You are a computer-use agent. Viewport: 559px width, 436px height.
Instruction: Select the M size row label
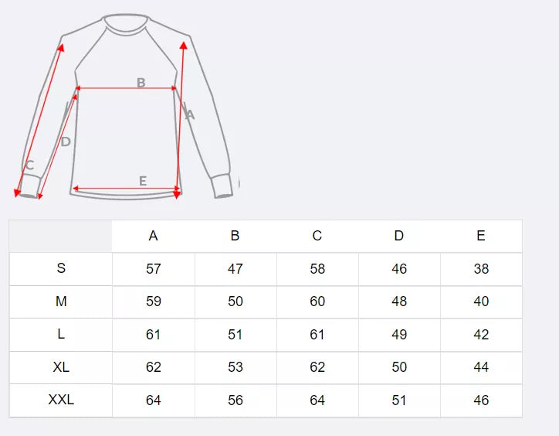coord(61,301)
